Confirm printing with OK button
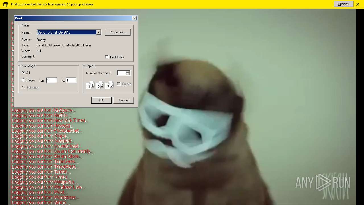This screenshot has height=205, width=364. 101,100
